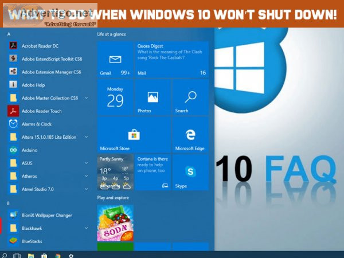Select 'Alarms & Clock' label text

37,124
